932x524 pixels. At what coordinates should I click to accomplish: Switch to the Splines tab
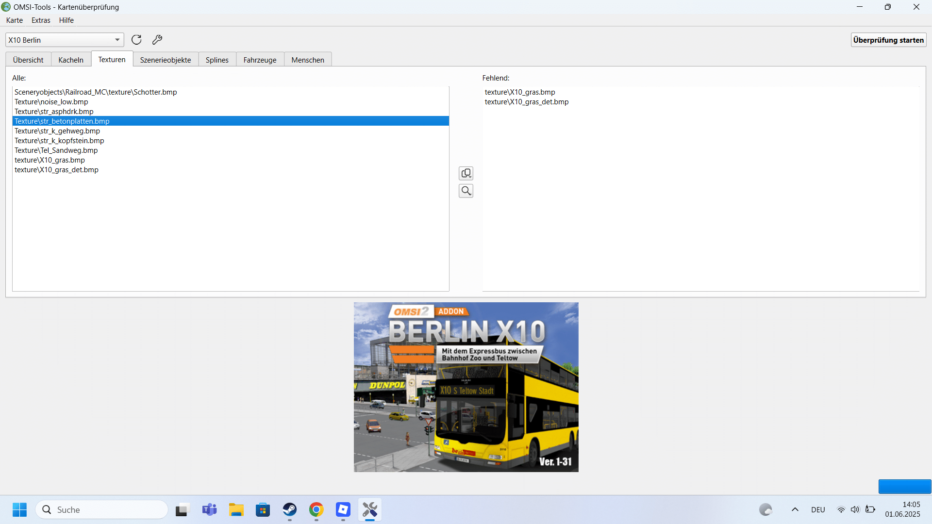point(217,60)
